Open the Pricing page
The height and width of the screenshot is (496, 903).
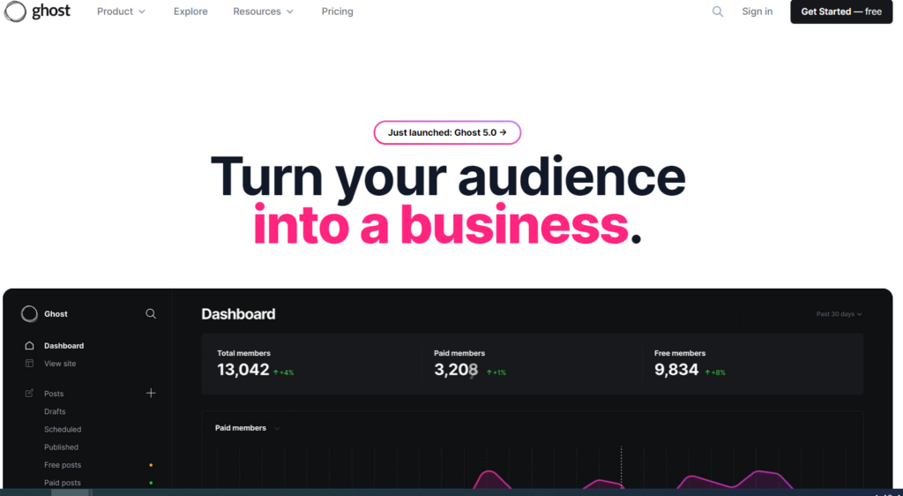[337, 11]
